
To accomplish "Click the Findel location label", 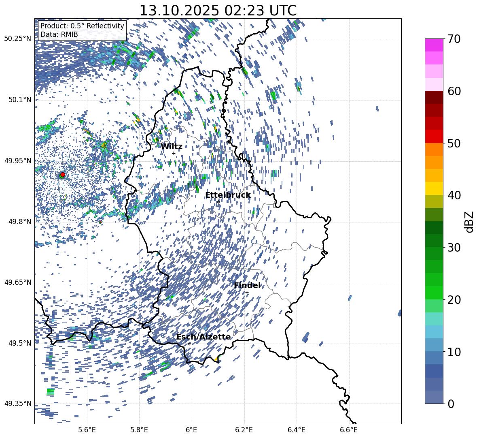I will coord(247,285).
